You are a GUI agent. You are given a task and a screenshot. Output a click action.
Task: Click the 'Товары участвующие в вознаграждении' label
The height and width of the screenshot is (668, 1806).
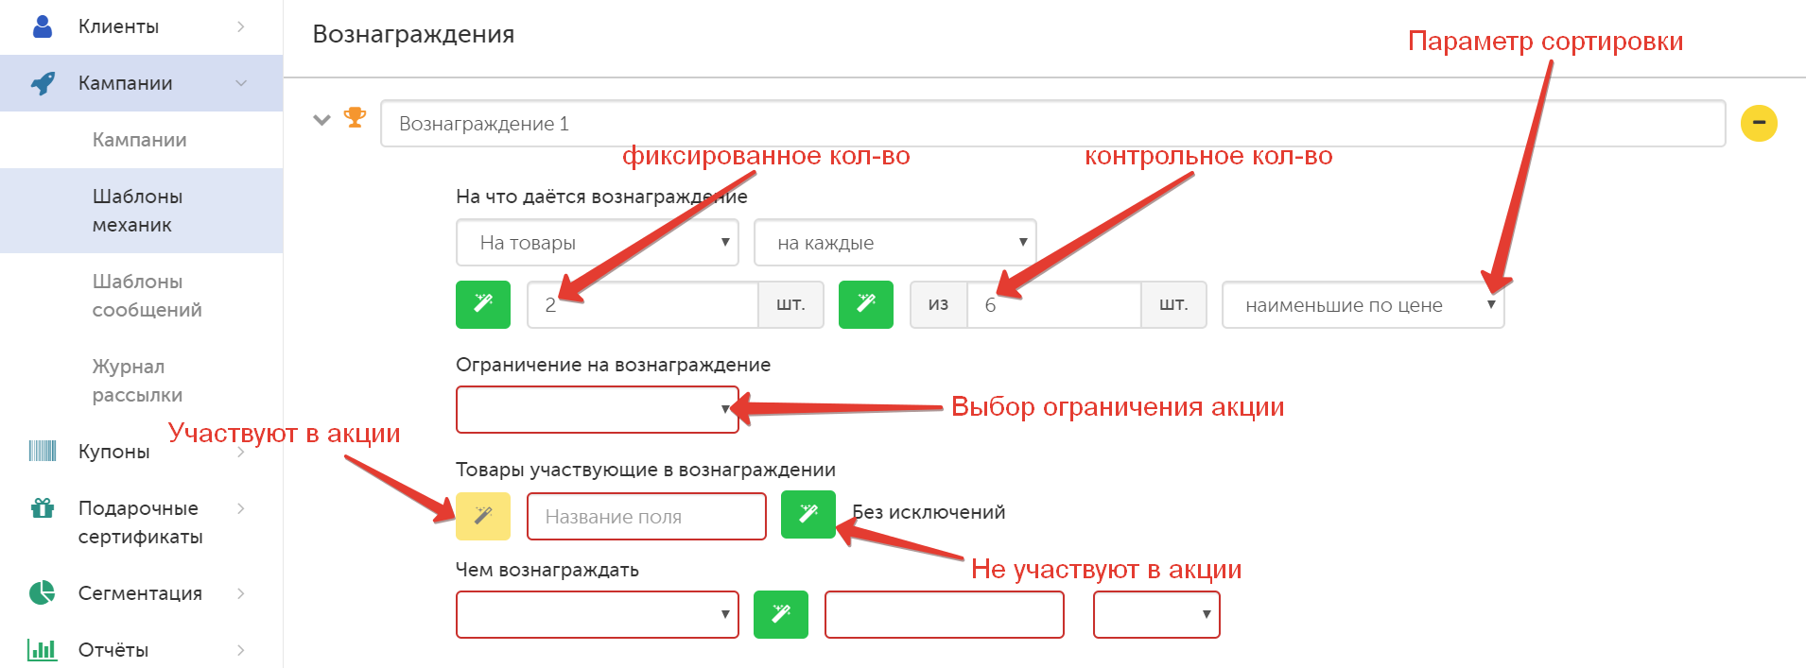tap(646, 470)
